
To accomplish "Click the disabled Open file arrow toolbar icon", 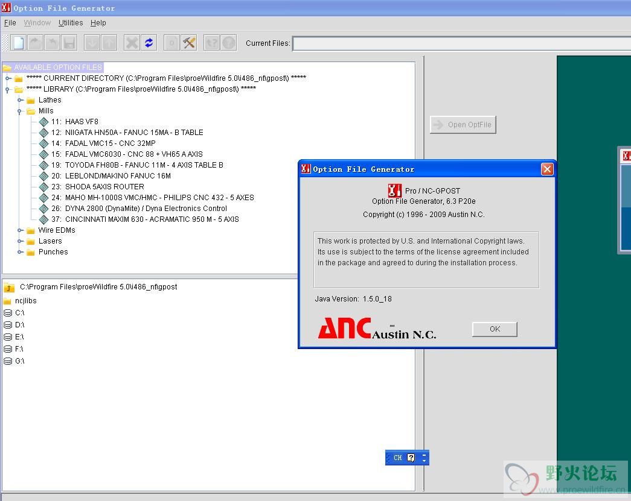I will [36, 43].
